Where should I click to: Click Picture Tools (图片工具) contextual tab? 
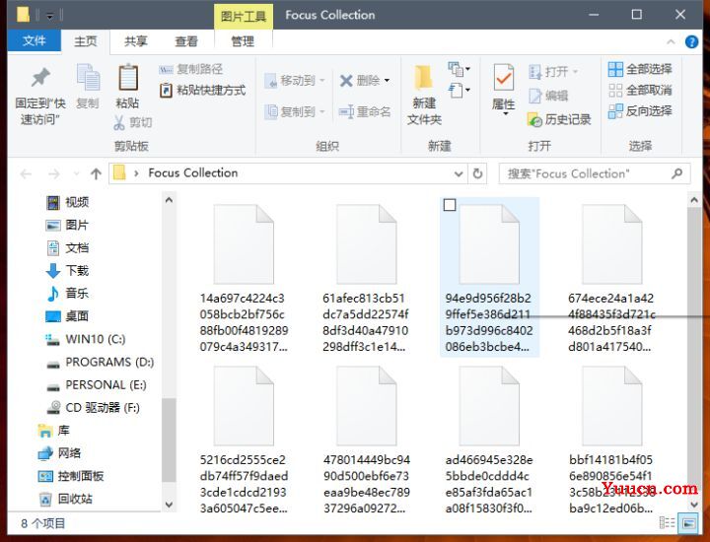pos(244,17)
